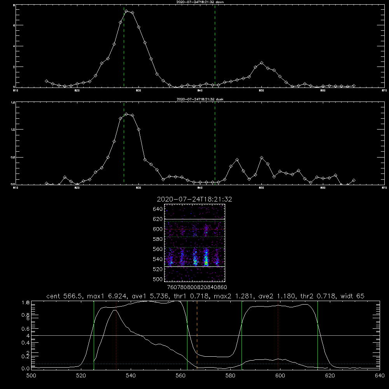Click profile plot x-axis label 560
Viewport: 389px width, 389px height.
click(180, 376)
